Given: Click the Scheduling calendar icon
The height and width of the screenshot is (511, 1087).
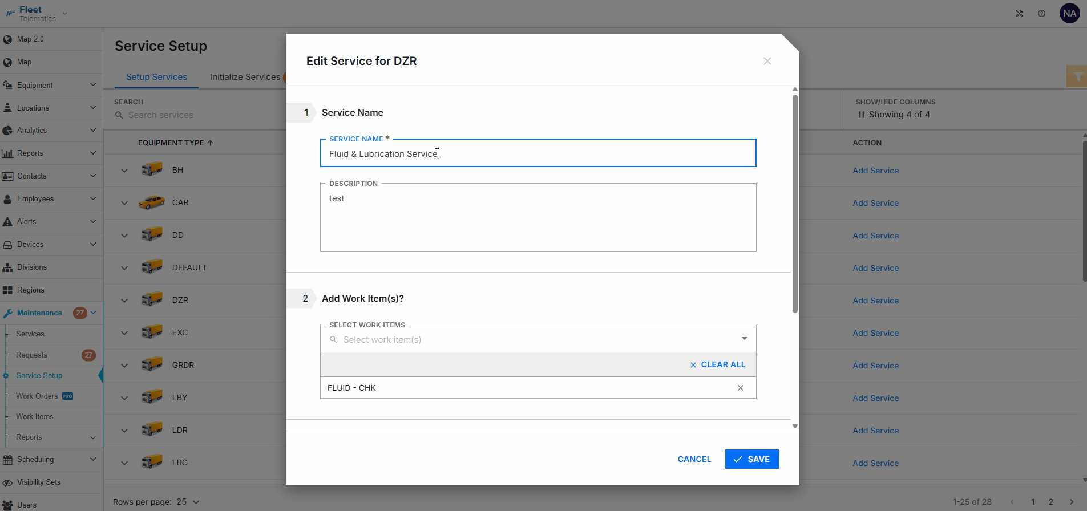Looking at the screenshot, I should (7, 460).
